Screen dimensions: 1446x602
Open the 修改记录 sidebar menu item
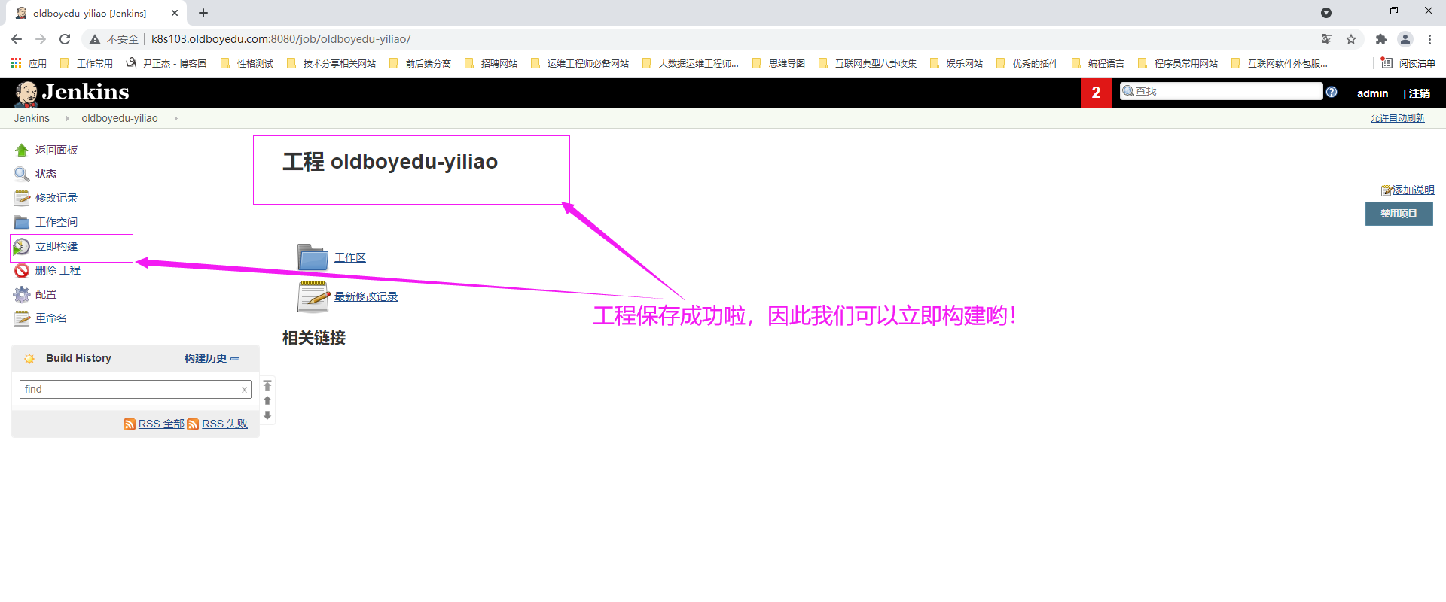coord(56,199)
